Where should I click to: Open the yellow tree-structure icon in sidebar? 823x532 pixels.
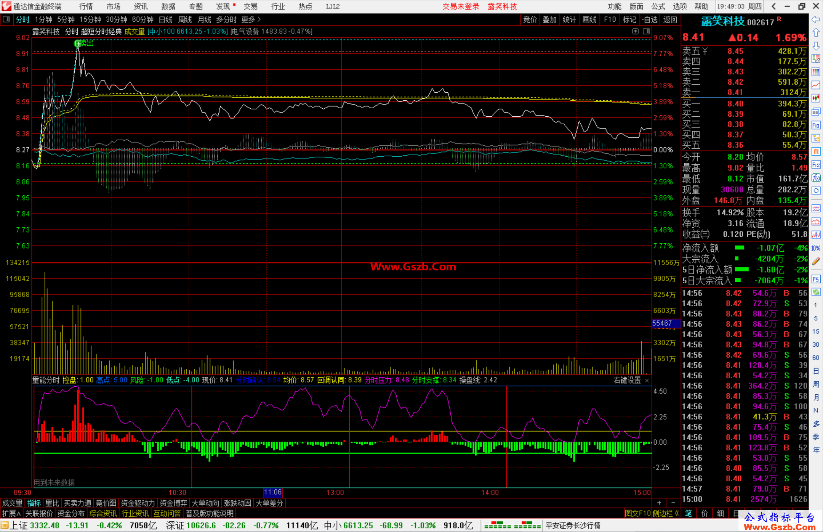point(816,138)
